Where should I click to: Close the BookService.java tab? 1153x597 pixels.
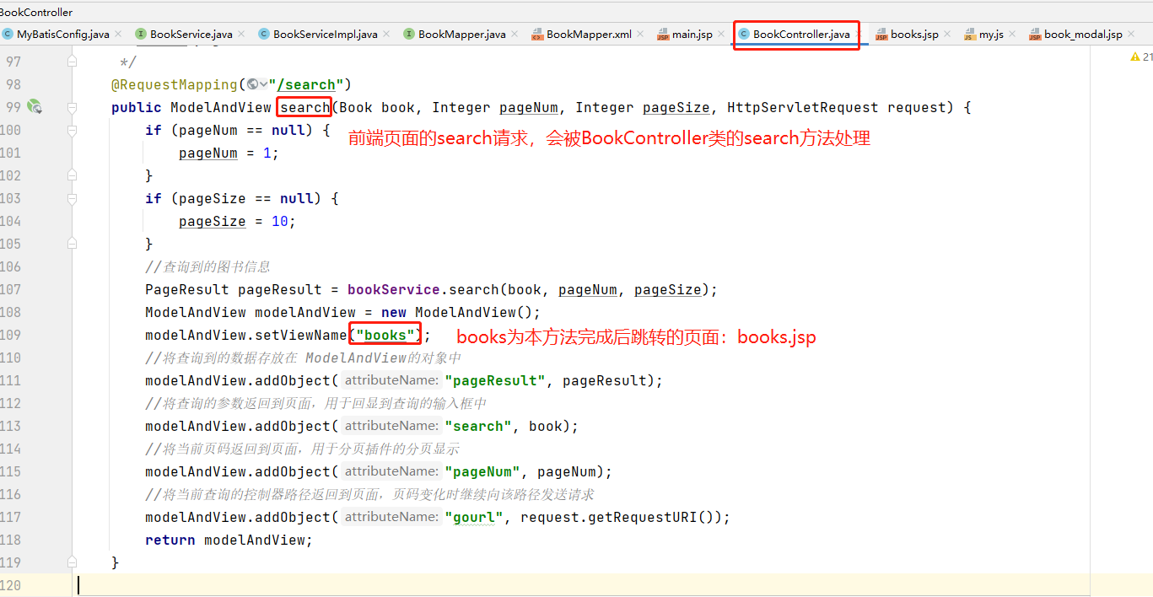241,35
